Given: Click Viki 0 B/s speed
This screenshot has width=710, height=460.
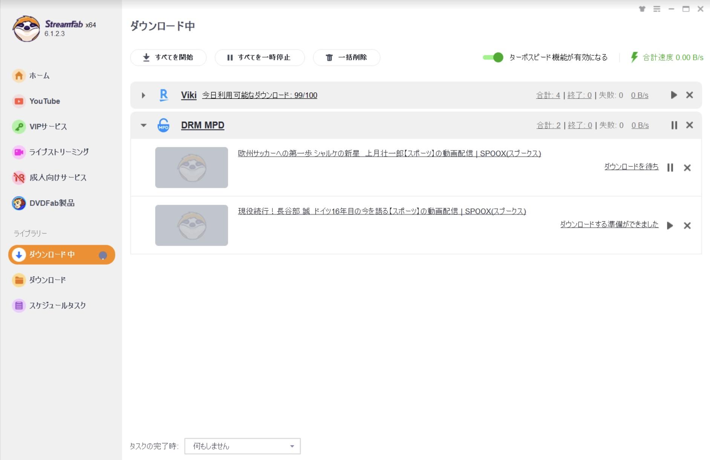Looking at the screenshot, I should click(640, 95).
